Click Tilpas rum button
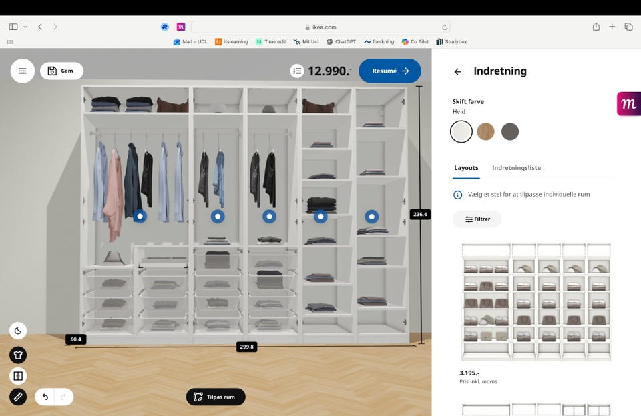 point(216,397)
